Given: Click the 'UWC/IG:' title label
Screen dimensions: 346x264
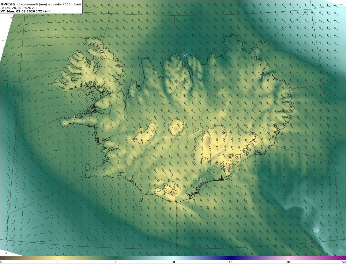Looking at the screenshot, I should pos(8,4).
